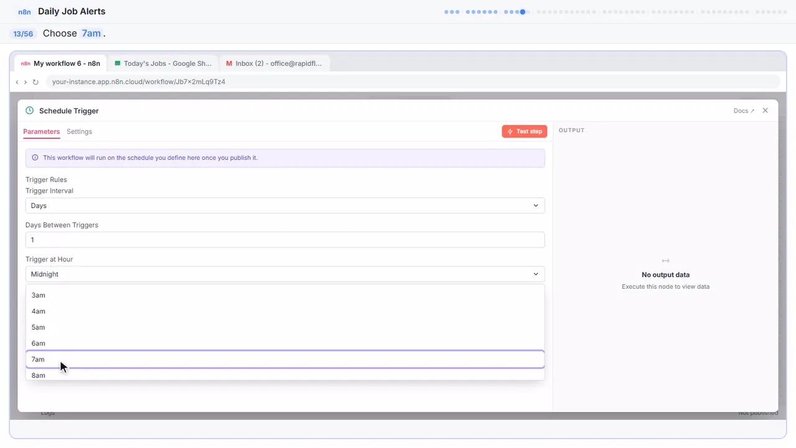Click the 13/56 step counter badge
This screenshot has height=448, width=796.
[23, 34]
